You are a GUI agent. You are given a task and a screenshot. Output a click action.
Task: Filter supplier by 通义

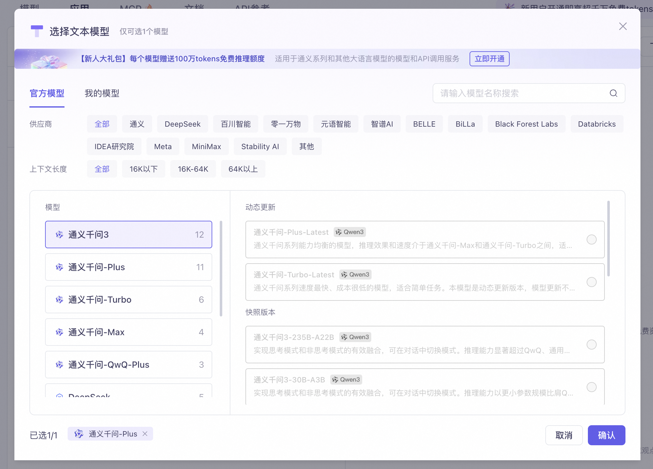(137, 124)
